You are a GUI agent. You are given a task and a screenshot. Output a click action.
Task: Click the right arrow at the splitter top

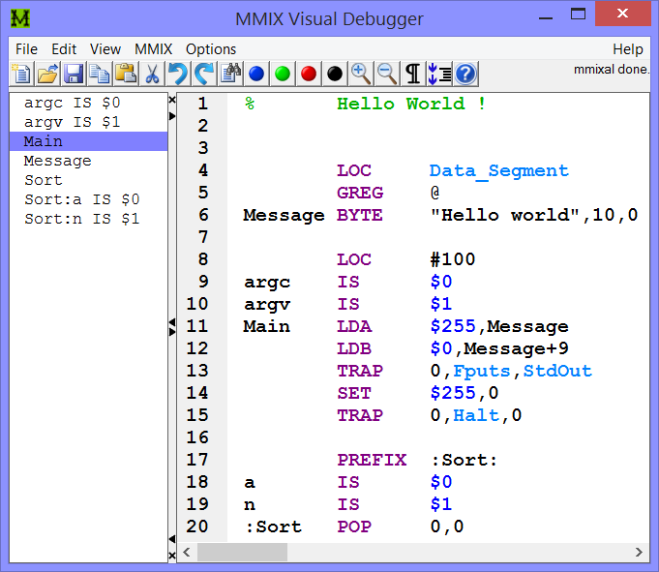tap(172, 116)
